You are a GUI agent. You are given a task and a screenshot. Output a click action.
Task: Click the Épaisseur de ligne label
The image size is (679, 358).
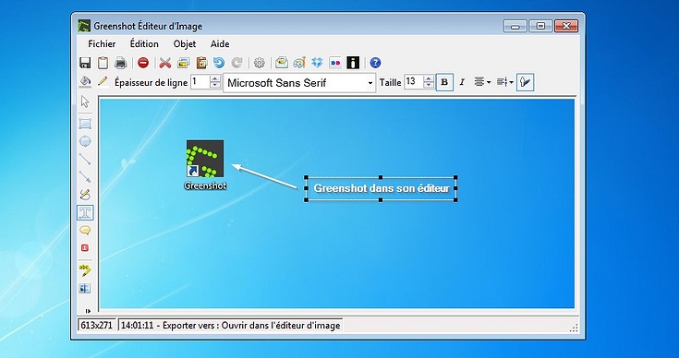click(151, 83)
